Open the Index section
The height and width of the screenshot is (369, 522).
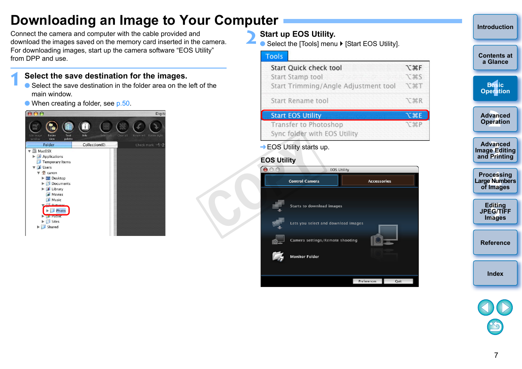click(x=495, y=273)
